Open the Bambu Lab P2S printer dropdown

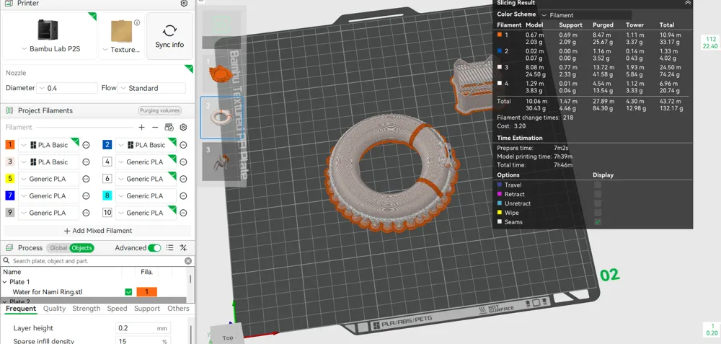50,49
